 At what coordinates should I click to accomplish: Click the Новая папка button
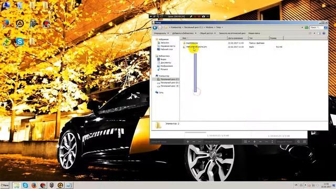pyautogui.click(x=254, y=33)
